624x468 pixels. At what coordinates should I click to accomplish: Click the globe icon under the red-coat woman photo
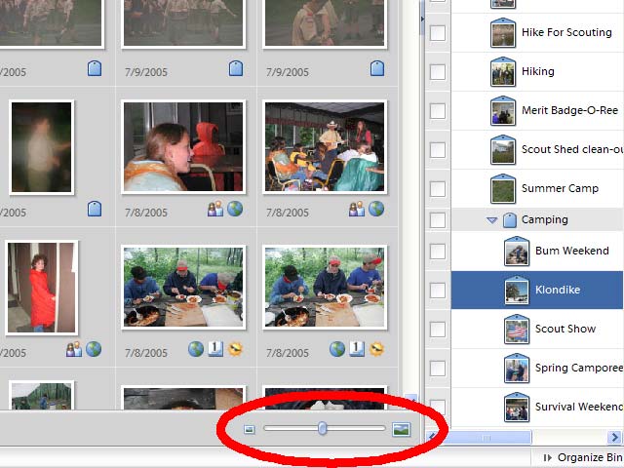tap(94, 349)
